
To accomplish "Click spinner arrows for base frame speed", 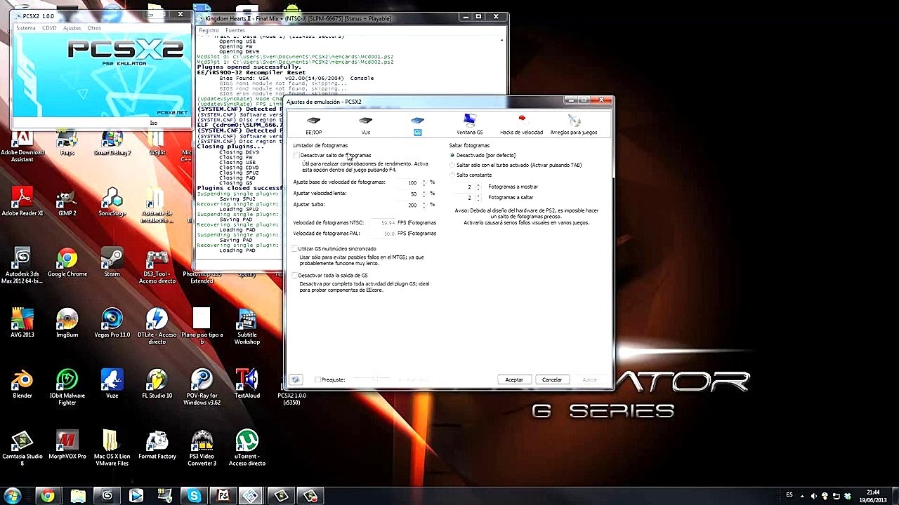I will (x=424, y=182).
